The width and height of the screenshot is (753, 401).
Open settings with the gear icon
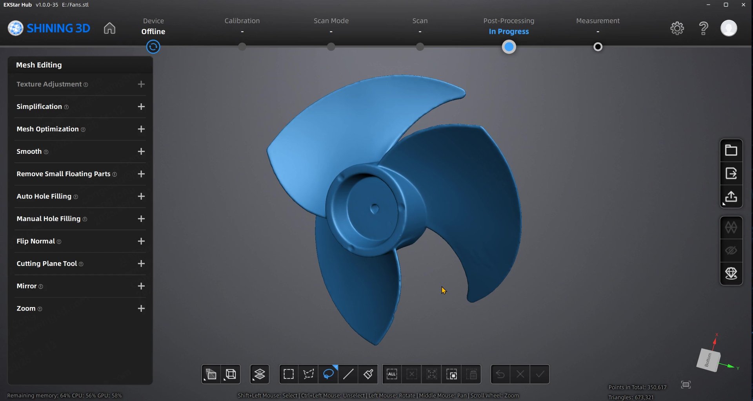coord(677,28)
